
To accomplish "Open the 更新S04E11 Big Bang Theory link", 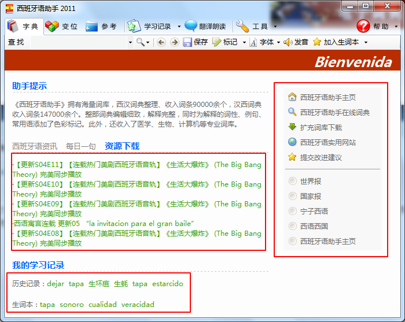I will coord(137,169).
